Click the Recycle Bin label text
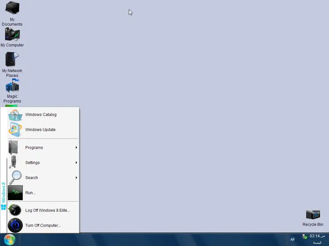329x246 pixels. pos(313,225)
